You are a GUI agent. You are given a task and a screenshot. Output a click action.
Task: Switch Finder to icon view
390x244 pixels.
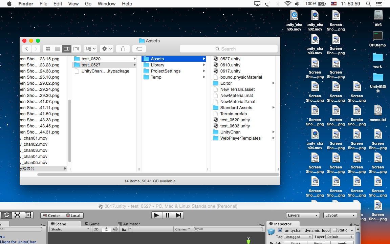(x=48, y=49)
